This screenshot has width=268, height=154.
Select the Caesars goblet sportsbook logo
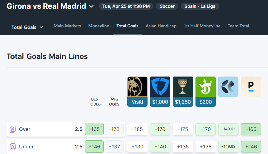click(x=183, y=87)
